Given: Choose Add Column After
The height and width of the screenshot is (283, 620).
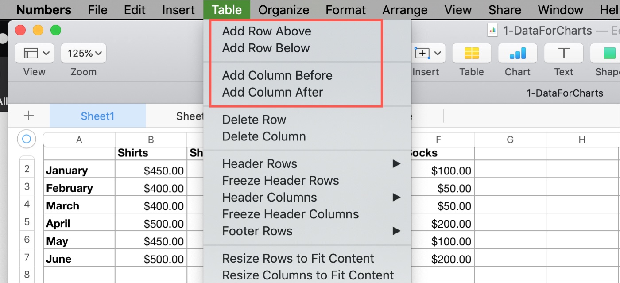Looking at the screenshot, I should [273, 92].
